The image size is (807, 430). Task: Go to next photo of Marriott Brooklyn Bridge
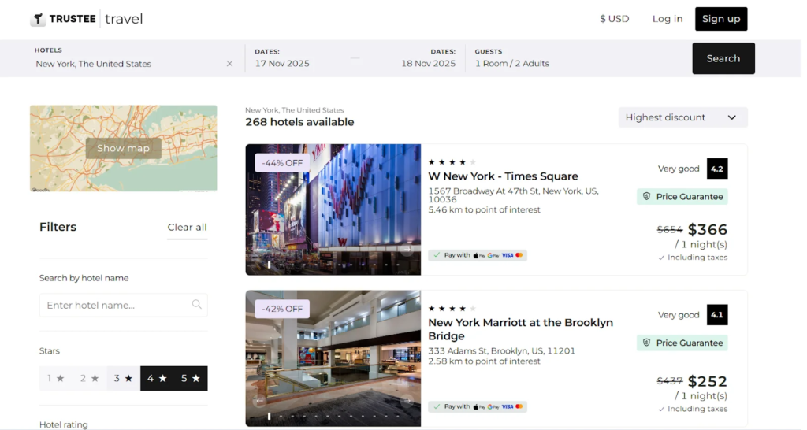point(407,401)
